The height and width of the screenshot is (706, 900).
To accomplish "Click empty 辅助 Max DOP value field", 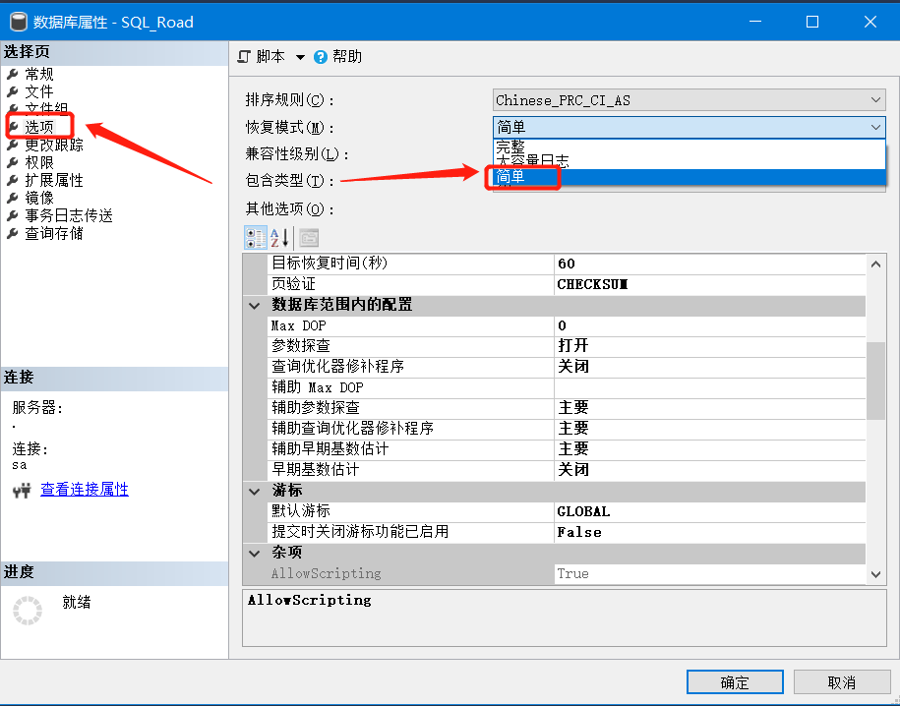I will click(710, 387).
